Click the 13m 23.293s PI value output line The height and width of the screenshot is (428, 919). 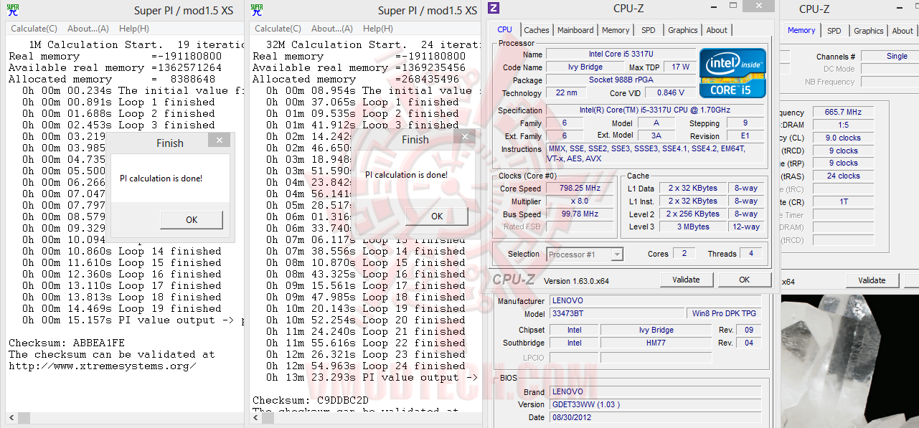tap(372, 377)
